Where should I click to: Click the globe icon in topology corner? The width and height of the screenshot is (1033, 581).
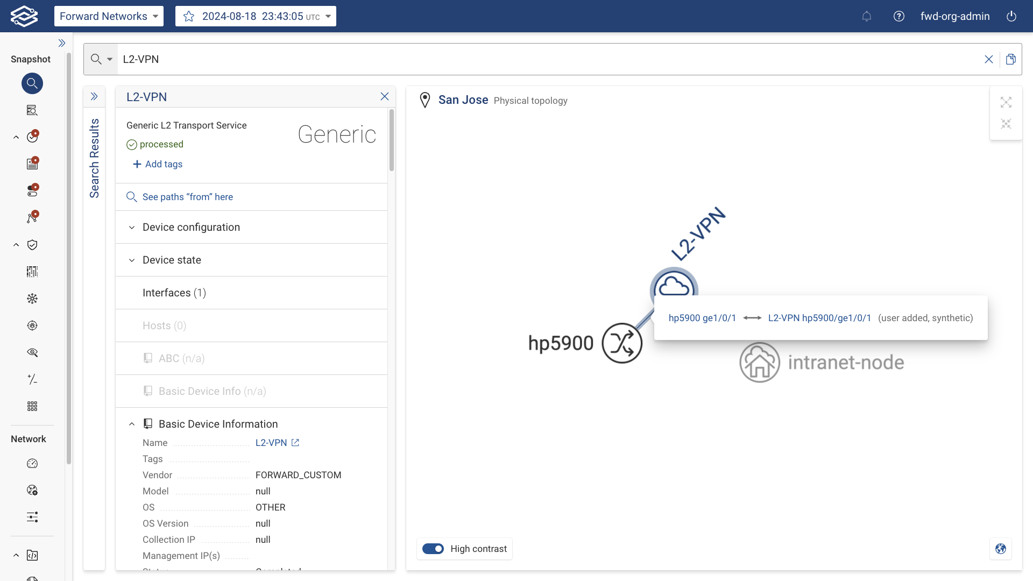1001,549
